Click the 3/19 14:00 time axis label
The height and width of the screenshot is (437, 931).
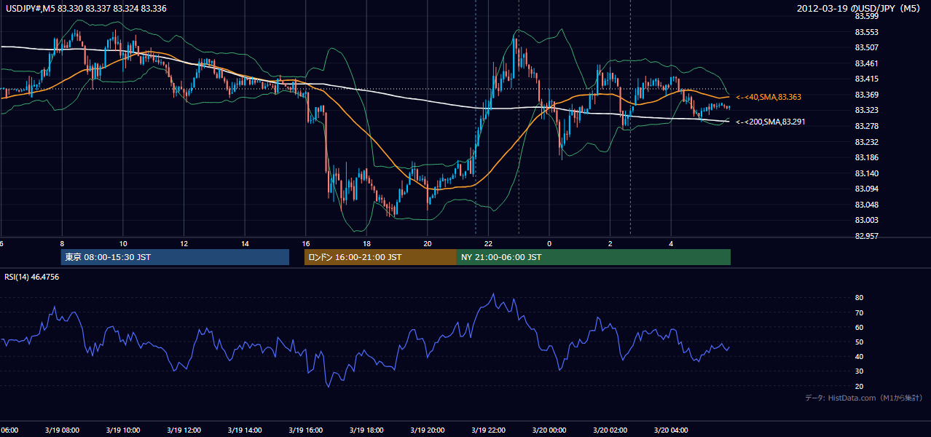(x=245, y=430)
